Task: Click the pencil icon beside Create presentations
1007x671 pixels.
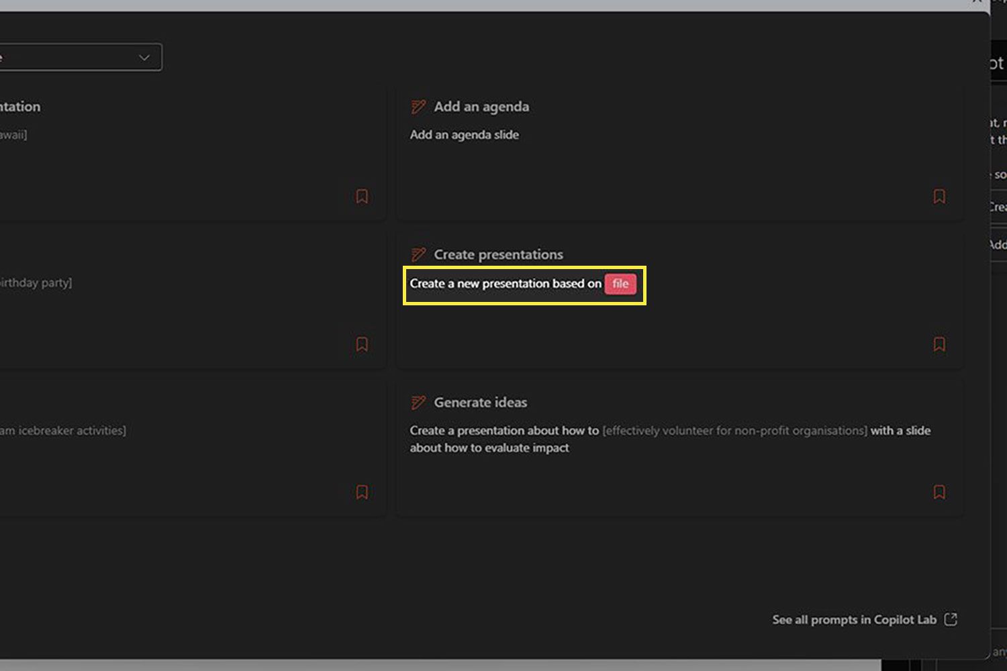Action: click(418, 255)
